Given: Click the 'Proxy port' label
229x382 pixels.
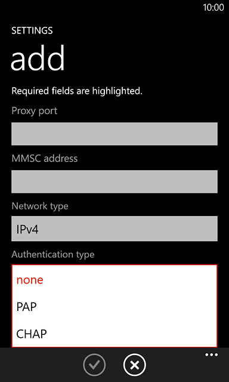Looking at the screenshot, I should tap(35, 111).
